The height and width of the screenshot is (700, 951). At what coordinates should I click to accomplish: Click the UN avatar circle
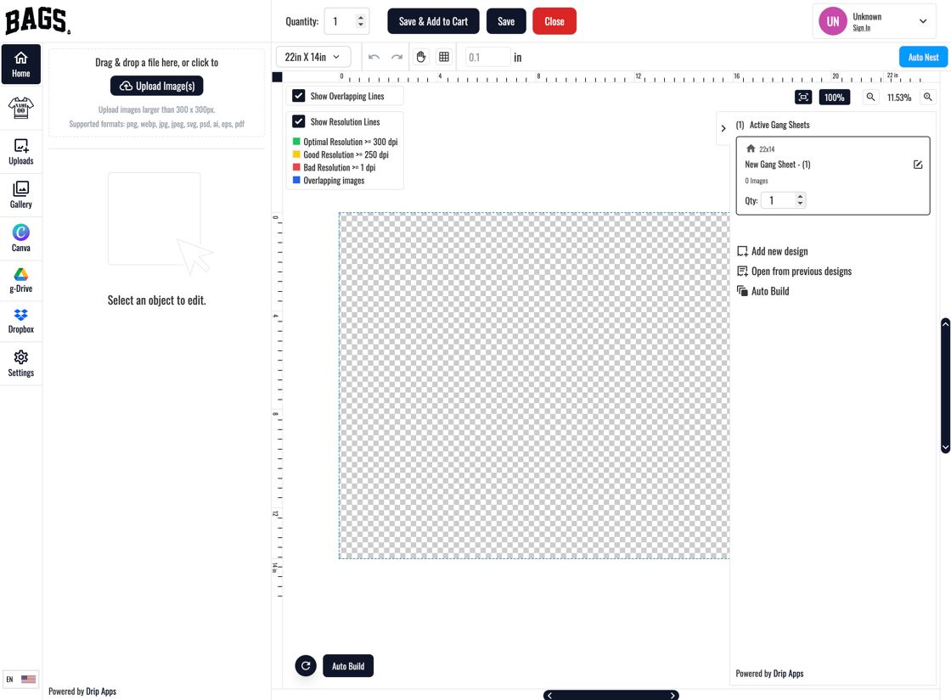click(x=833, y=21)
